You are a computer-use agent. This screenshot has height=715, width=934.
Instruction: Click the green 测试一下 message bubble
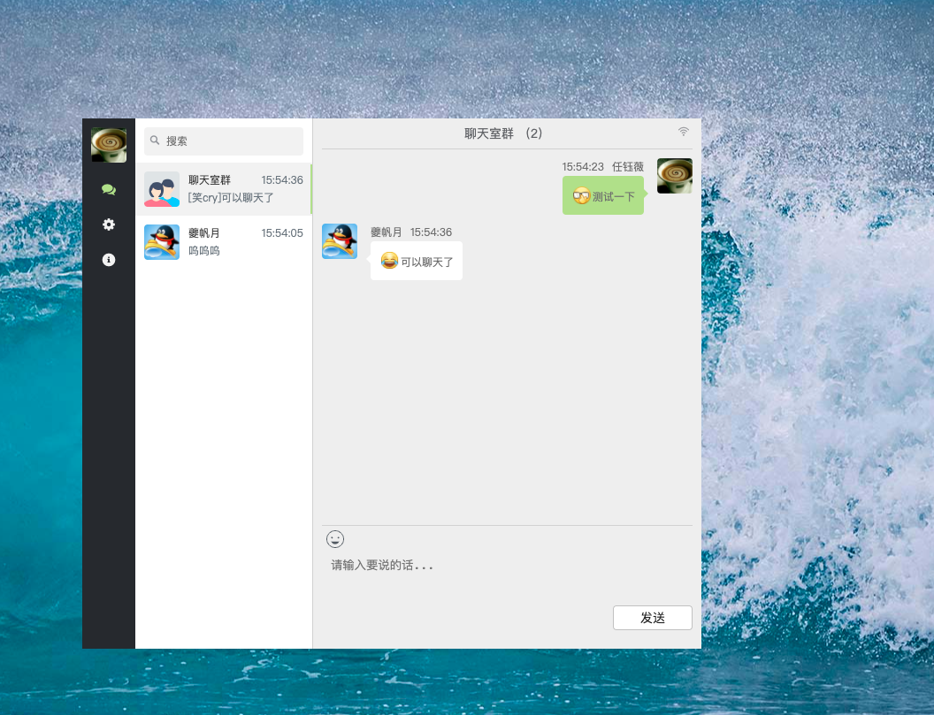(602, 195)
